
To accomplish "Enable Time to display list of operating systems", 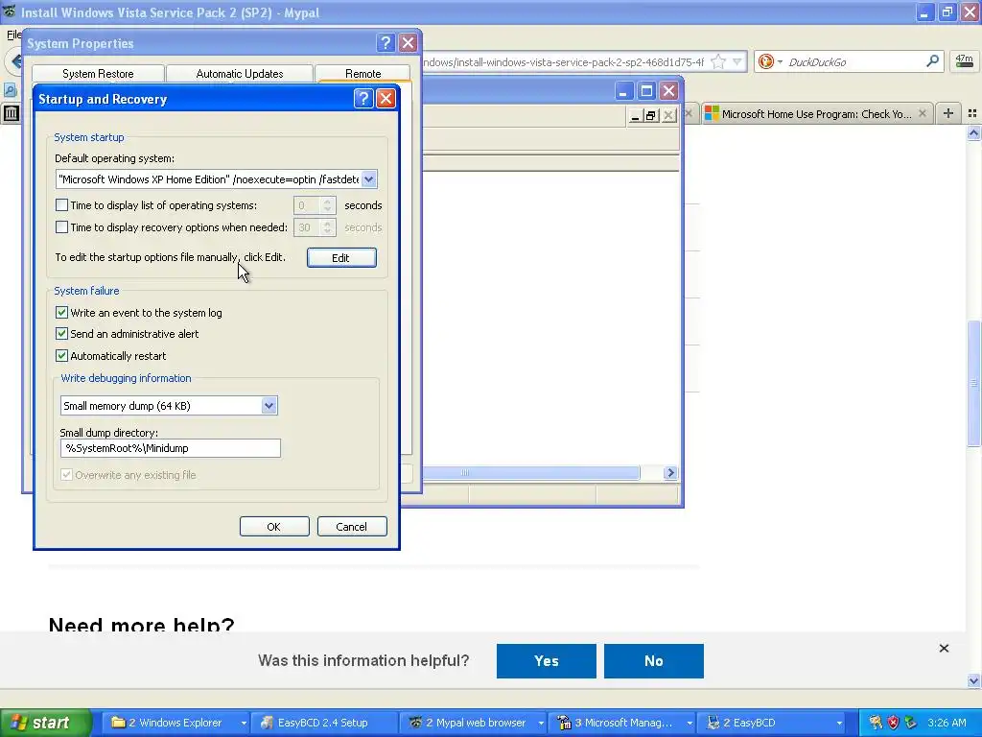I will tap(61, 205).
